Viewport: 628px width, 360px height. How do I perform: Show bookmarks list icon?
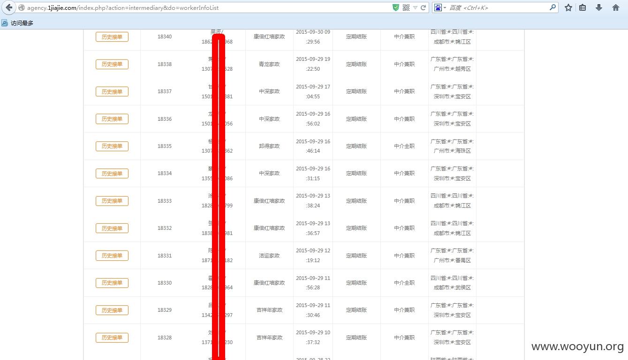click(583, 7)
